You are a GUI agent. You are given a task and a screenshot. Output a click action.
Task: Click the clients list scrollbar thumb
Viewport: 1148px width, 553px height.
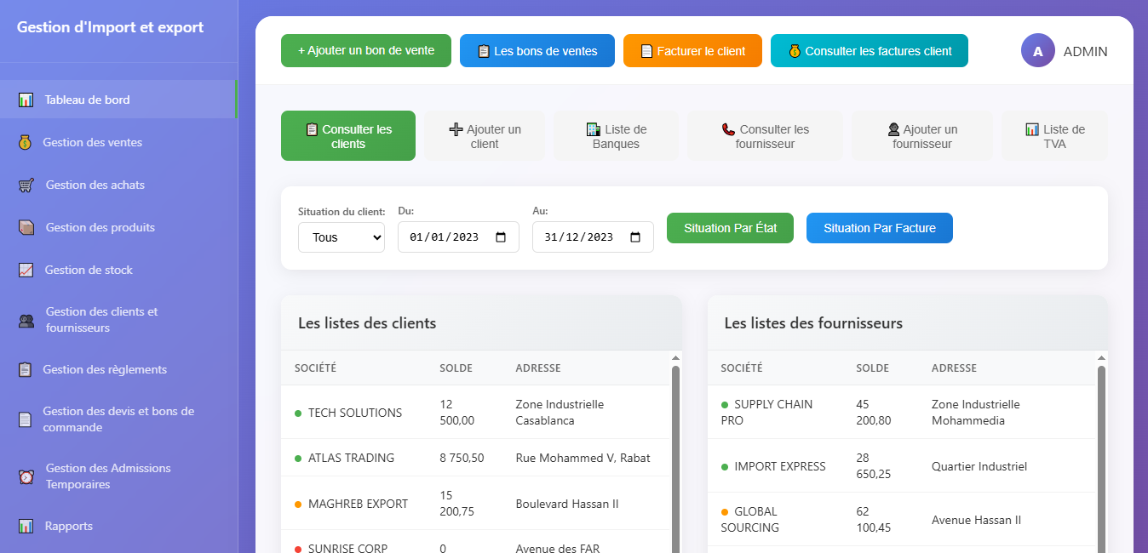tap(675, 459)
